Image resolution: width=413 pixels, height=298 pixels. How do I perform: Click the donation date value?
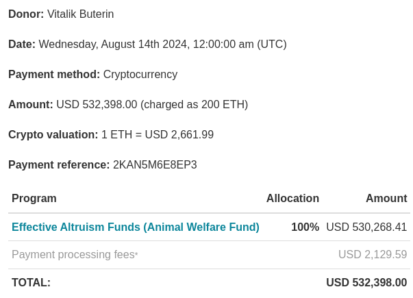[x=162, y=45]
